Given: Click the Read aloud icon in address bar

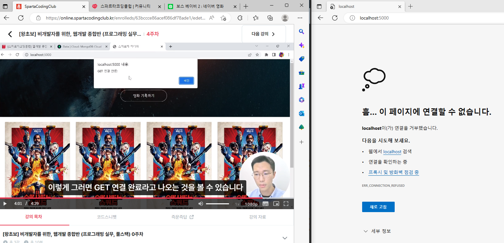Looking at the screenshot, I should click(212, 18).
